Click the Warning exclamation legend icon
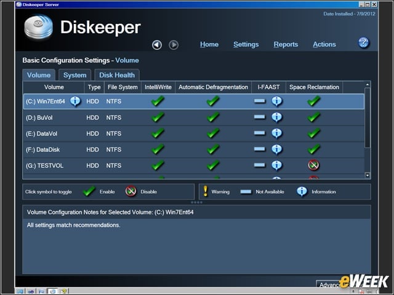The image size is (394, 295). (205, 191)
